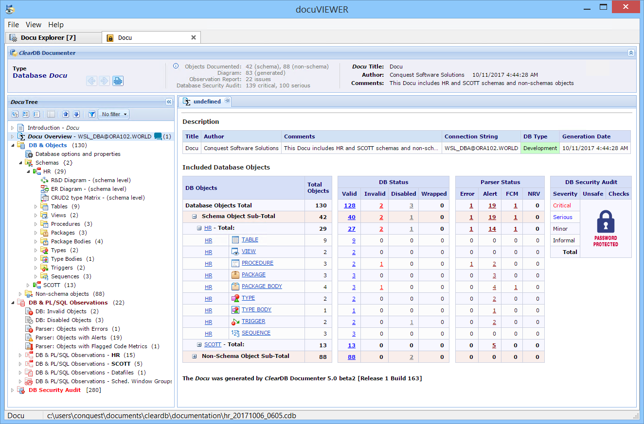Viewport: 644px width, 424px height.
Task: Click the blue up arrow in DocuTree toolbar
Action: (x=66, y=114)
